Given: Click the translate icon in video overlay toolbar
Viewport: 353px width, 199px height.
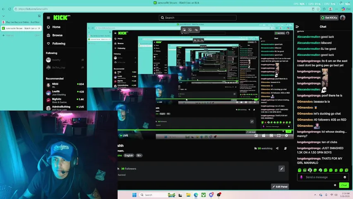Looking at the screenshot, I should coord(196,29).
